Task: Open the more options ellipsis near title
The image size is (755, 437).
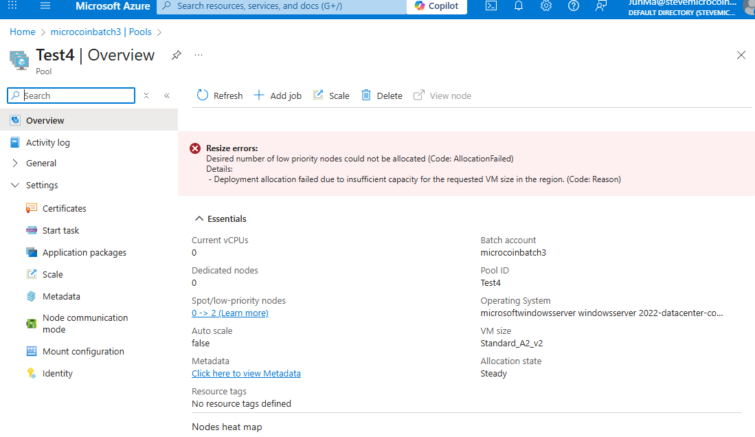Action: pos(199,55)
